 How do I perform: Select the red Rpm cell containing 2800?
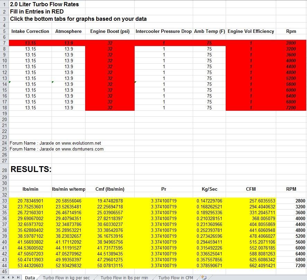coord(291,43)
